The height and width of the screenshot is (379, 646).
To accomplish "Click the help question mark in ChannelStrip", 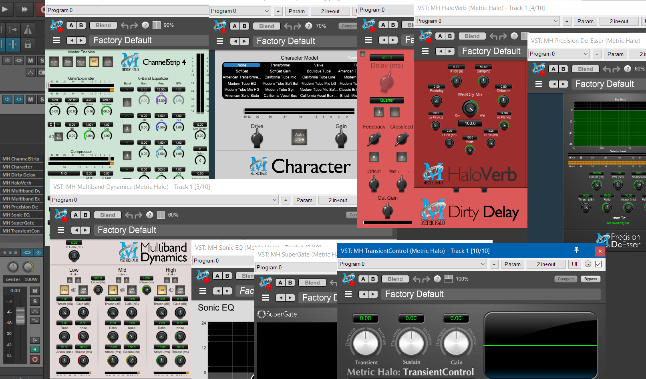I will click(x=145, y=25).
